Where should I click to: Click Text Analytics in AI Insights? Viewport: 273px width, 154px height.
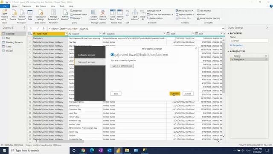204,11
